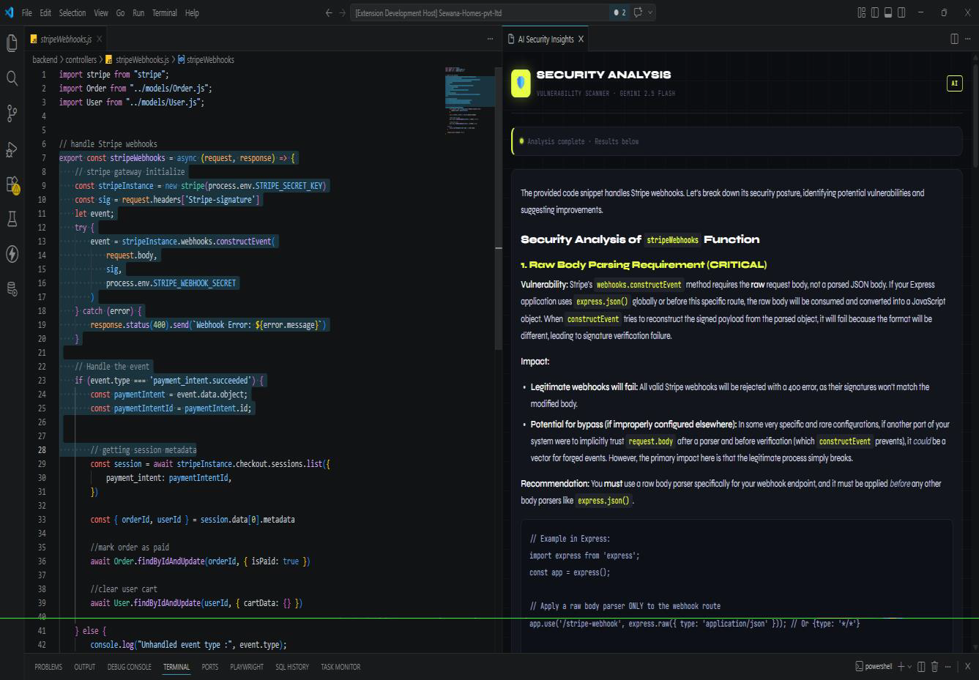Open the Source Control view
979x680 pixels.
[12, 113]
